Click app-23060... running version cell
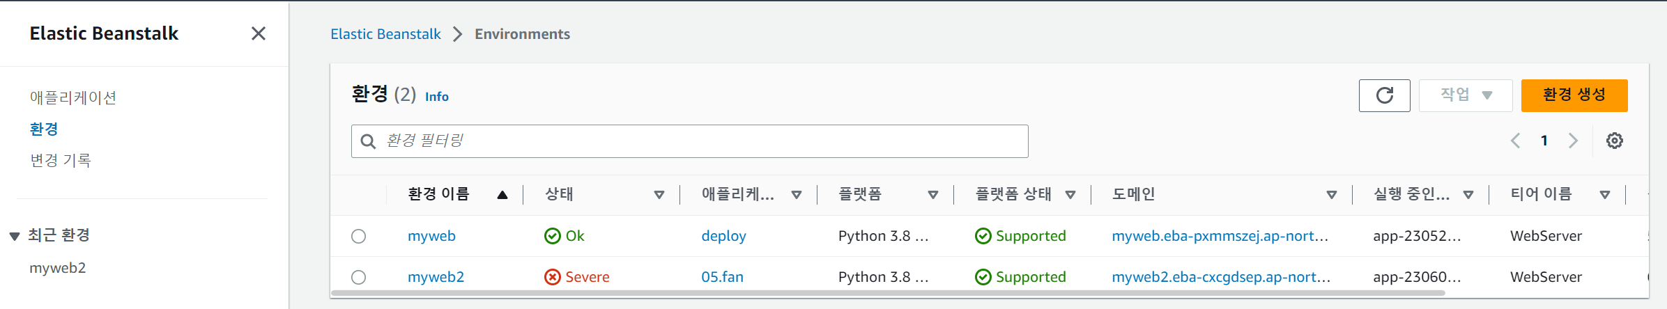Screen dimensions: 1667x309 (1417, 277)
